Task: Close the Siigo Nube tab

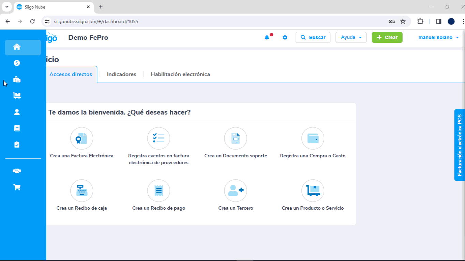Action: point(88,7)
